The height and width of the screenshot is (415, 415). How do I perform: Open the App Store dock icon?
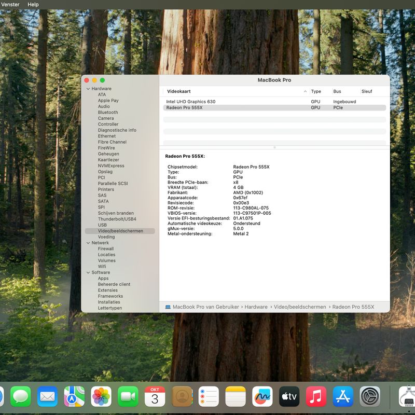pyautogui.click(x=343, y=397)
